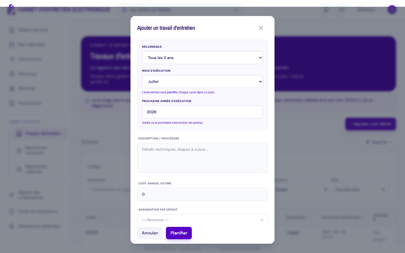Close the Ajouter un travail d'entretien dialog
Viewport: 405px width, 253px height.
point(261,28)
